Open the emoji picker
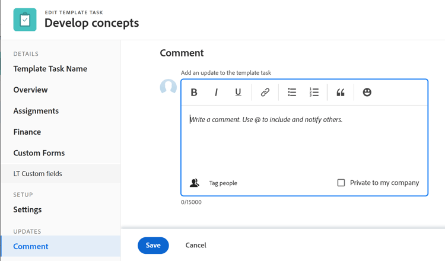The width and height of the screenshot is (445, 261). point(367,93)
